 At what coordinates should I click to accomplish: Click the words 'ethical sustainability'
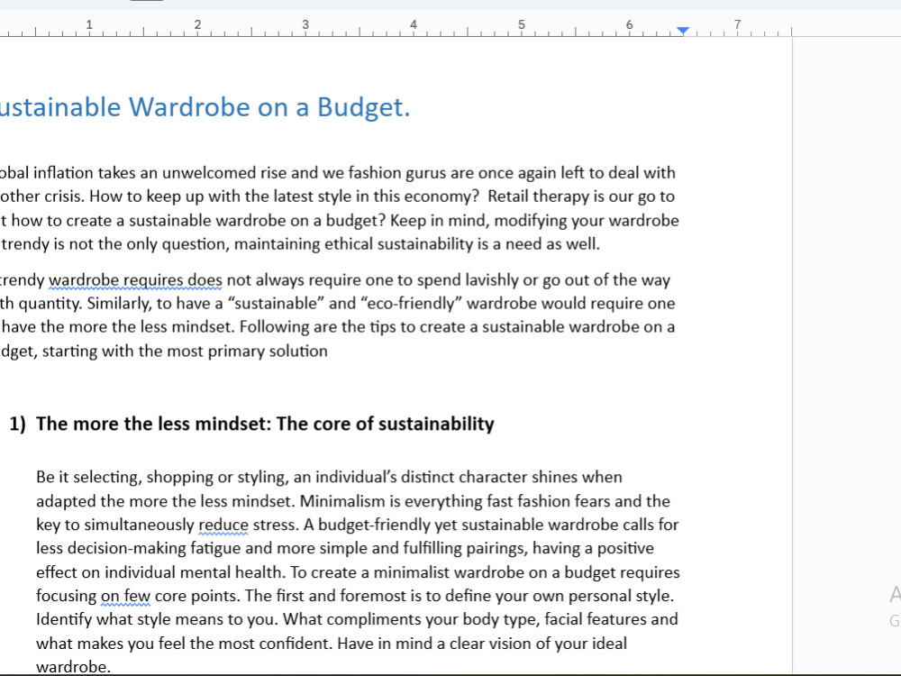point(398,244)
